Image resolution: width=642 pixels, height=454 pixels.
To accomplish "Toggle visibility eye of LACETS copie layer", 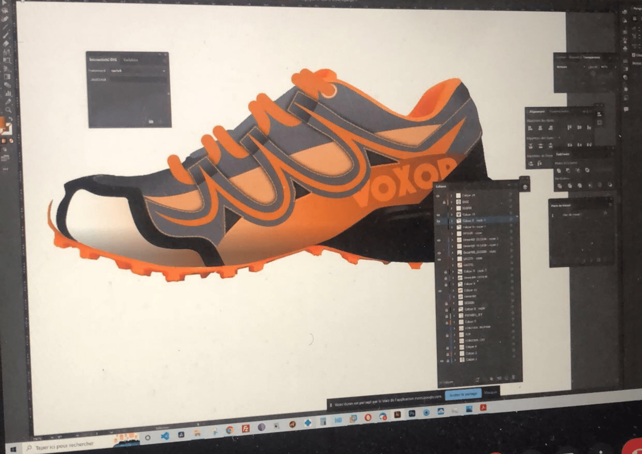I will tap(439, 259).
